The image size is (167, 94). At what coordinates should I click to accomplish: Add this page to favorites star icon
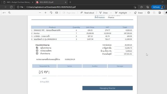135,7
